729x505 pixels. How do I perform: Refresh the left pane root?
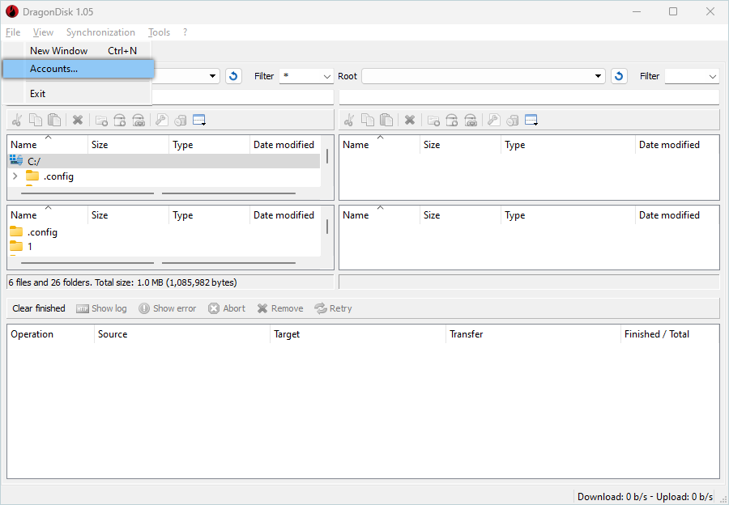233,76
